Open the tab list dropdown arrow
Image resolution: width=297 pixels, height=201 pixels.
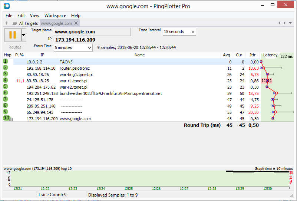(x=290, y=23)
